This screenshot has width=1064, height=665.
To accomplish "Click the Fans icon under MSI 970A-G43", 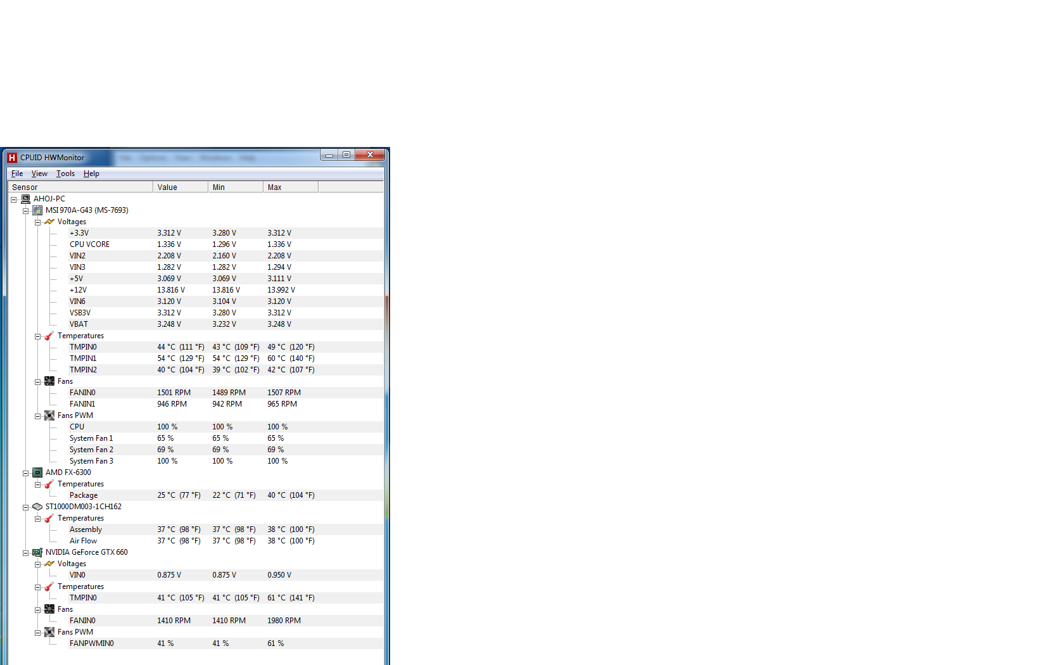I will (49, 381).
